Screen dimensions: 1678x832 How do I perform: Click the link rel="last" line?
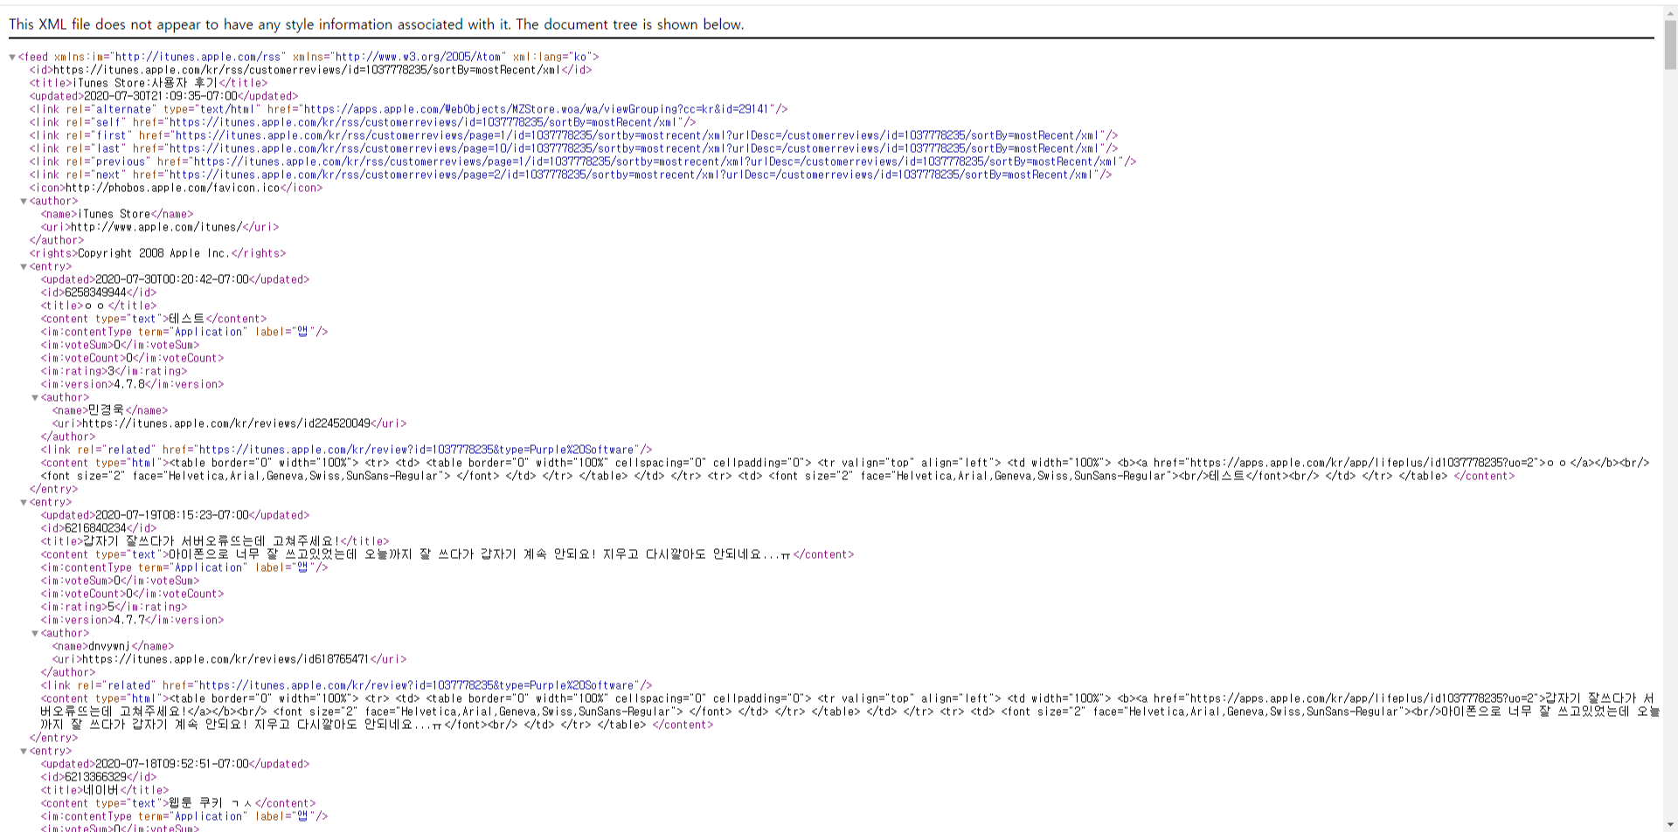[x=573, y=148]
